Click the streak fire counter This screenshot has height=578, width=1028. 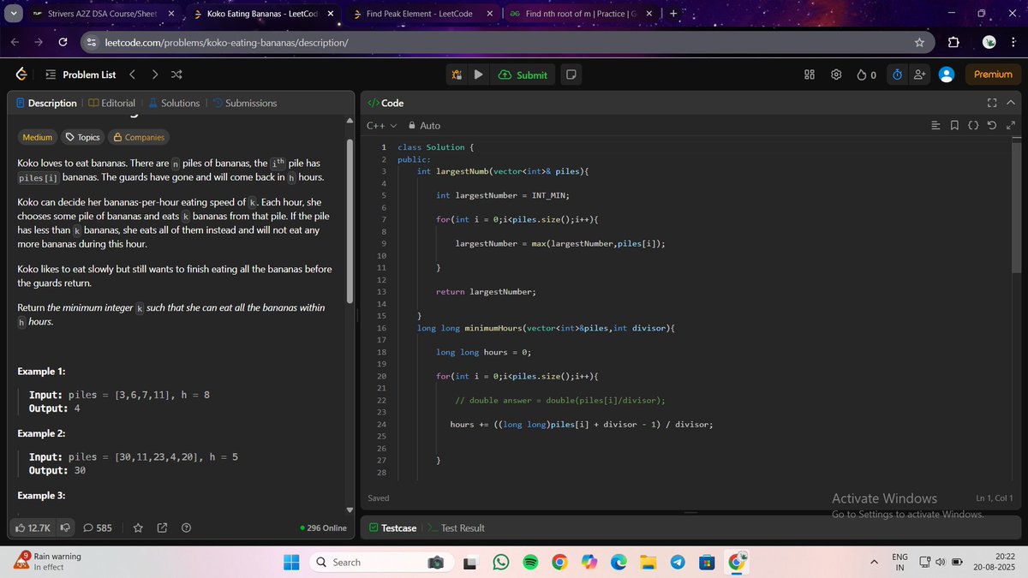[x=866, y=74]
